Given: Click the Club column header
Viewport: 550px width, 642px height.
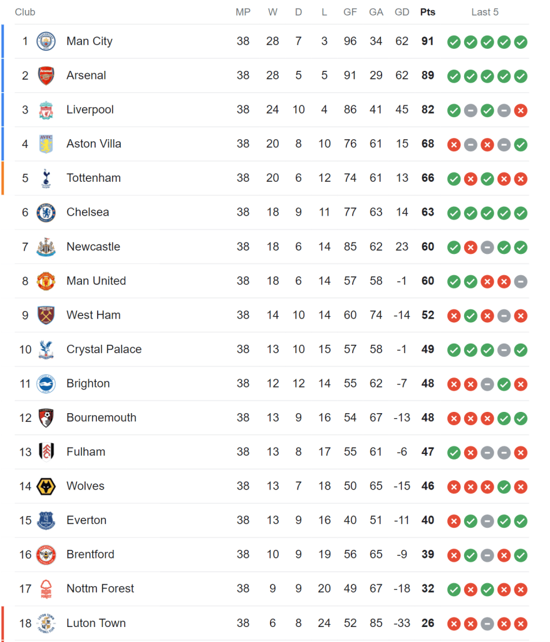Looking at the screenshot, I should (x=25, y=12).
